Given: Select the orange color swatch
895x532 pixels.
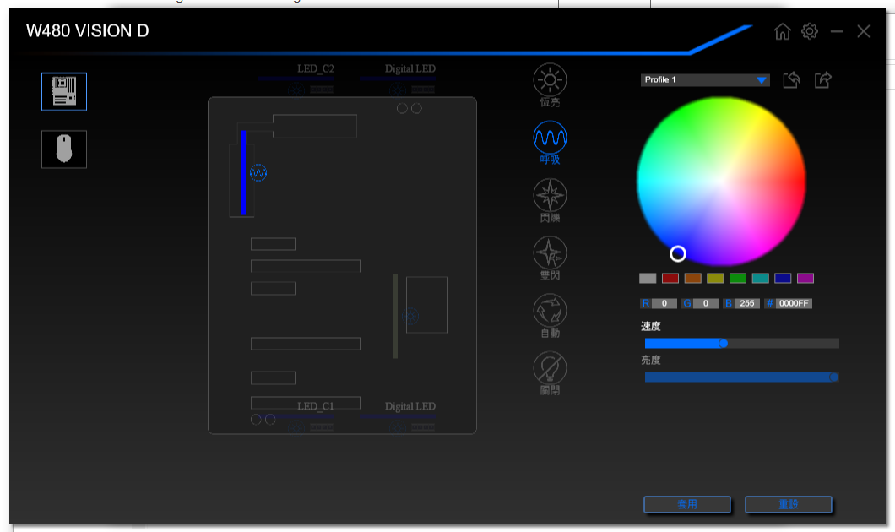Looking at the screenshot, I should pos(692,278).
